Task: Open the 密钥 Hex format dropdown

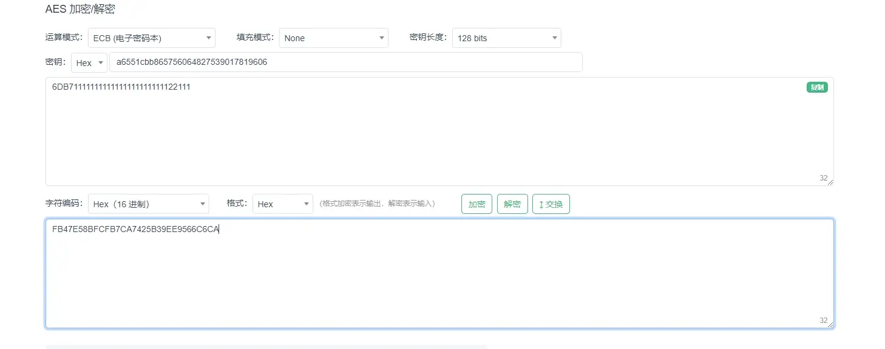Action: tap(89, 62)
